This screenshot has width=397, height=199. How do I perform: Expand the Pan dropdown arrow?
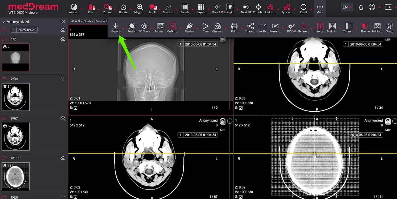[x=99, y=10]
